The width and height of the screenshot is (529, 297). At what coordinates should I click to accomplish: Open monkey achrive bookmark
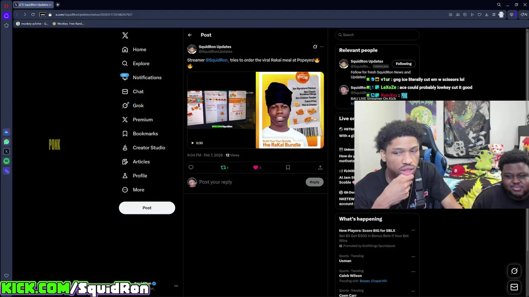point(32,24)
